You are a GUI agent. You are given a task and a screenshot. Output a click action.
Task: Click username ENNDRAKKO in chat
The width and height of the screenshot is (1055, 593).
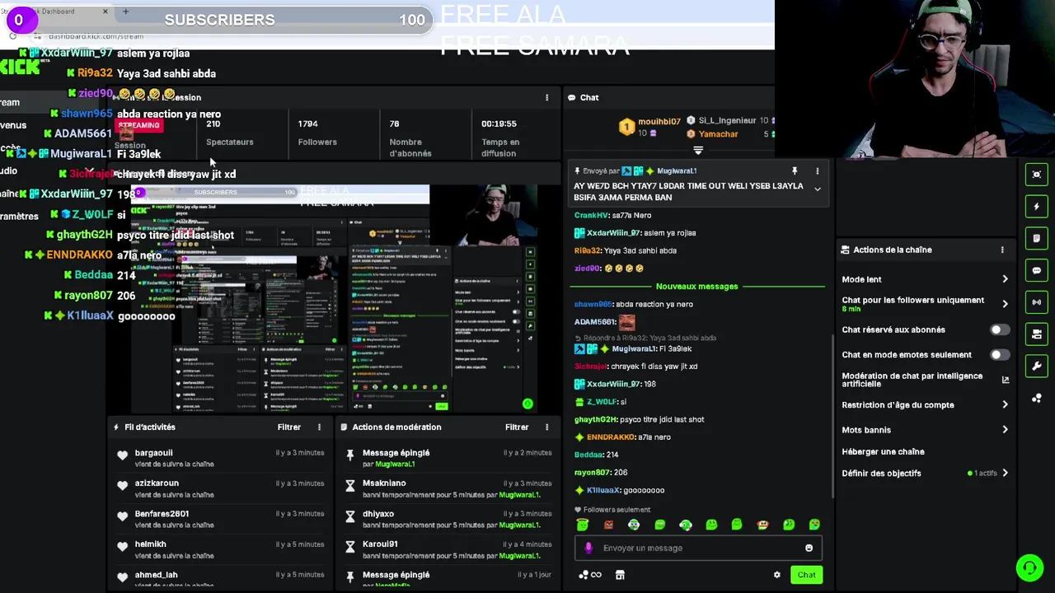[x=610, y=437]
